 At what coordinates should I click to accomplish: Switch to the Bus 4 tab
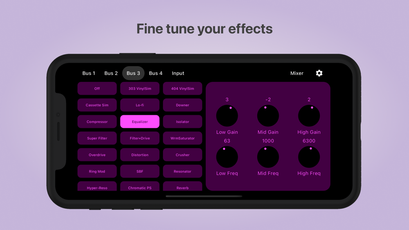tap(155, 73)
